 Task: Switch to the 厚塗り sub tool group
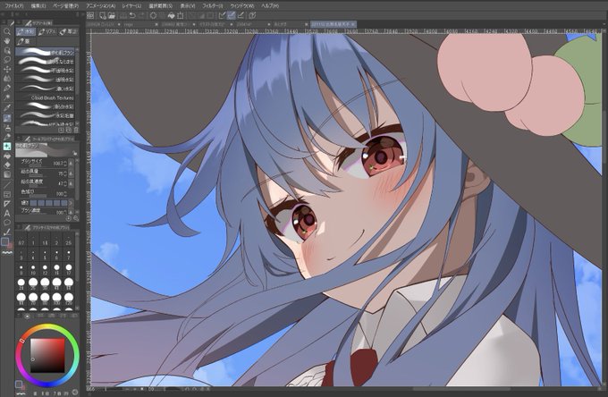[69, 32]
